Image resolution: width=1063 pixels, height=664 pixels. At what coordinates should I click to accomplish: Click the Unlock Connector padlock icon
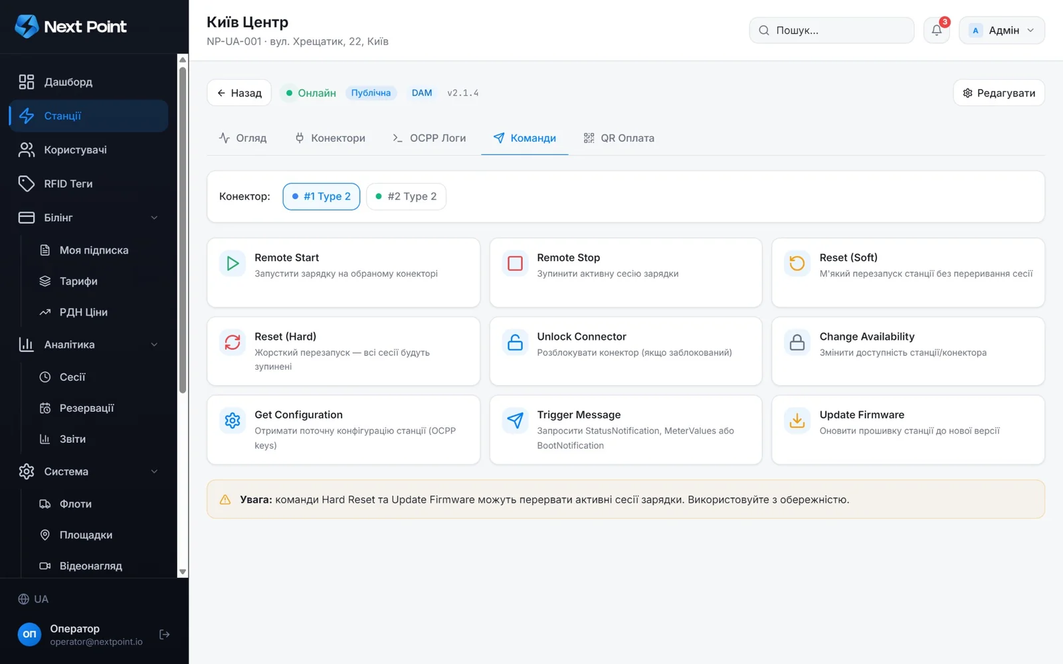click(515, 343)
